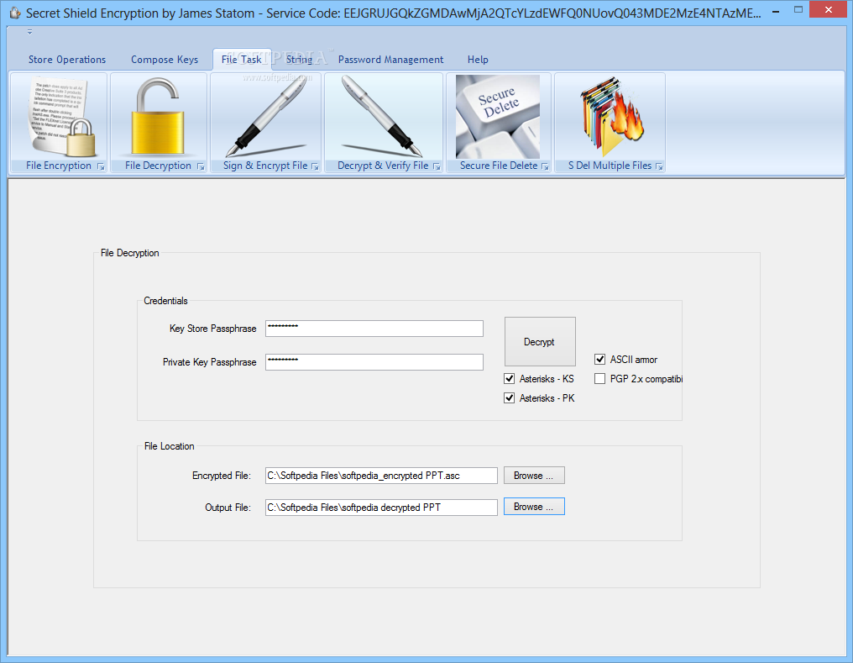Toggle the Asterisks - KS checkbox
This screenshot has height=663, width=853.
pyautogui.click(x=509, y=378)
